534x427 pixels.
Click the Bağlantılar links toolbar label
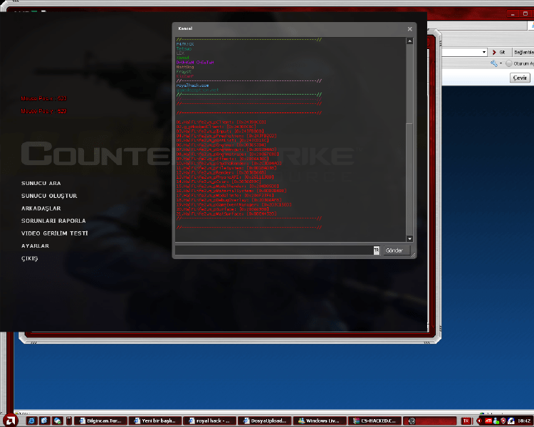[524, 52]
